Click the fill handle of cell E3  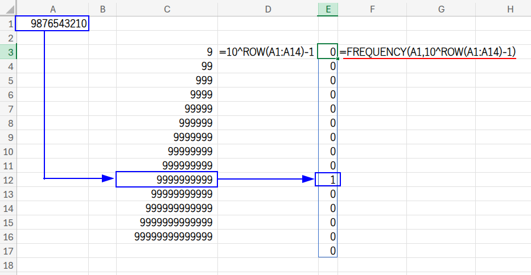coord(338,59)
